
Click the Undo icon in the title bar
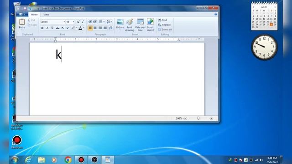click(x=30, y=9)
